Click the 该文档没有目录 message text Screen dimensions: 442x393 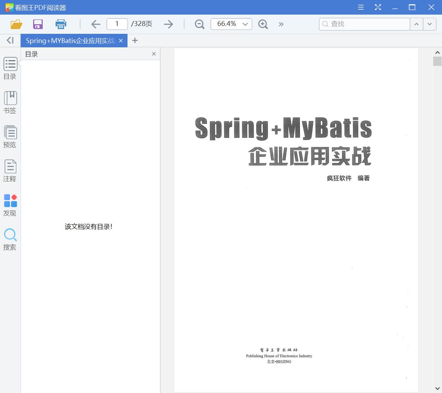(x=89, y=227)
